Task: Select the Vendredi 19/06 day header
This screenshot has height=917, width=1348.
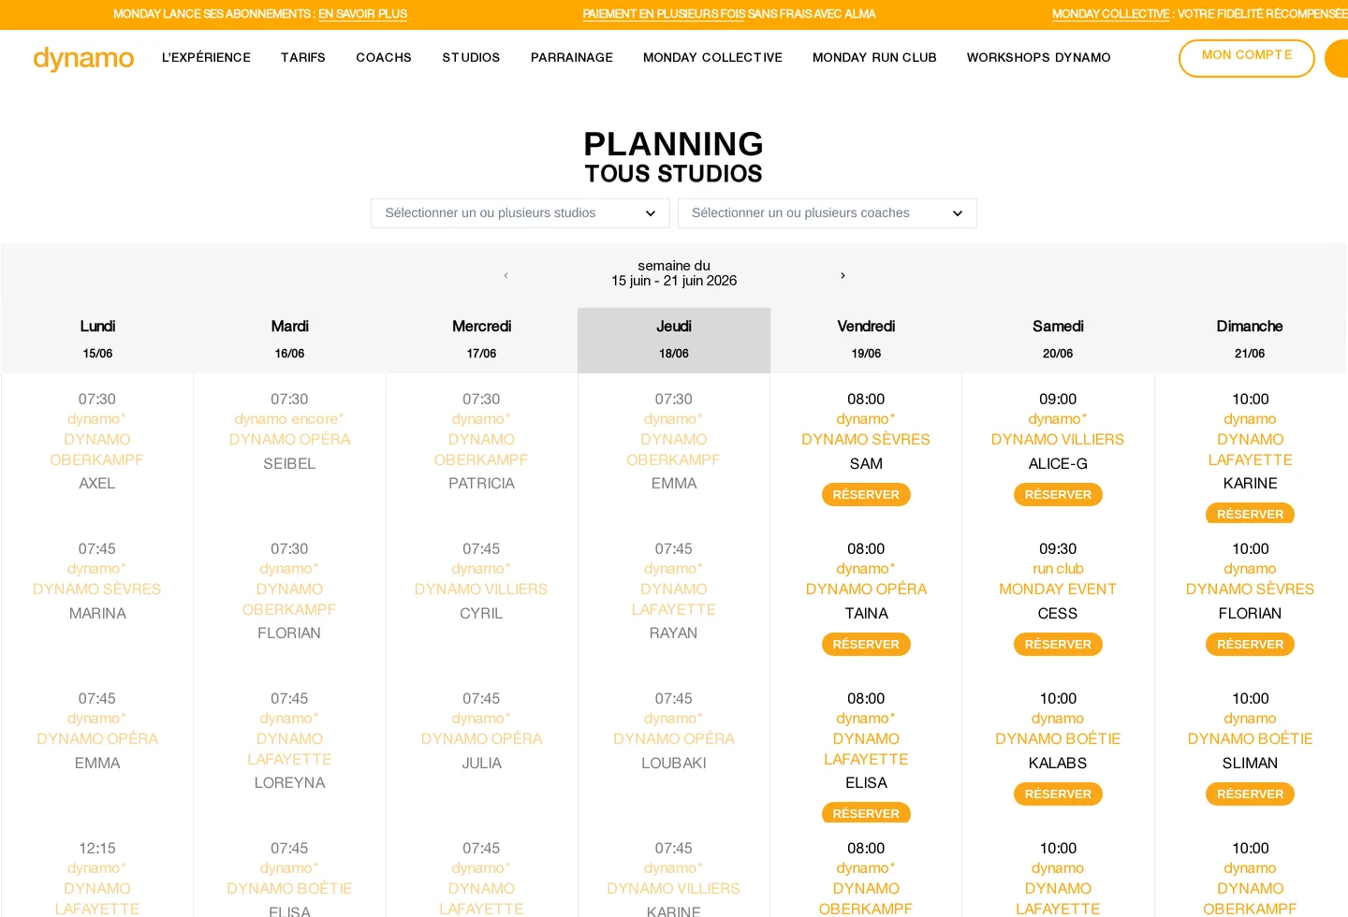Action: pyautogui.click(x=866, y=340)
